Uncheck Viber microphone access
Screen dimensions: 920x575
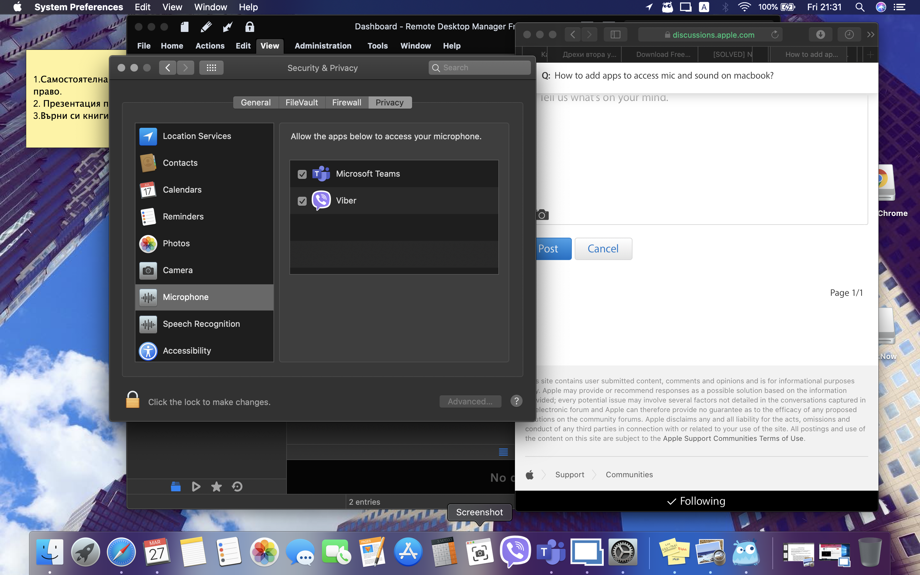coord(302,201)
